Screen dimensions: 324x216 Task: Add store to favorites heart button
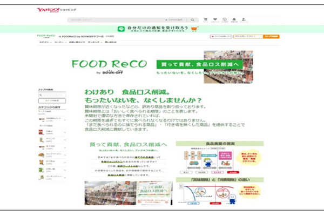point(221,37)
